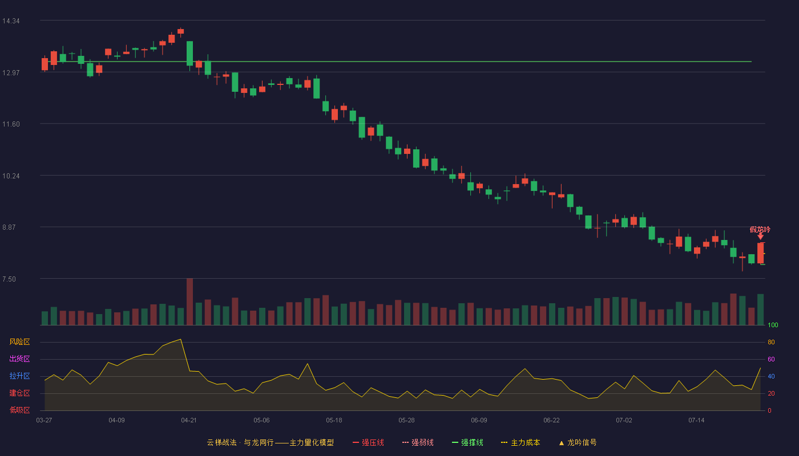The image size is (799, 456).
Task: Click the red 假龙吟 arrow marker
Action: click(760, 236)
